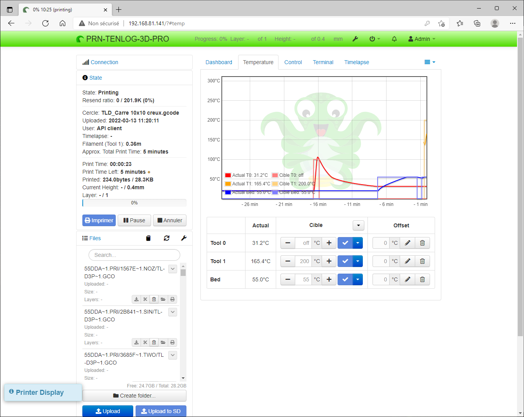Apply Tool 1 target temperature with checkmark
This screenshot has height=417, width=524.
(x=345, y=261)
